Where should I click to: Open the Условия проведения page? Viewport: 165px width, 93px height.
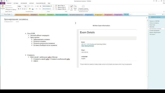click(154, 30)
